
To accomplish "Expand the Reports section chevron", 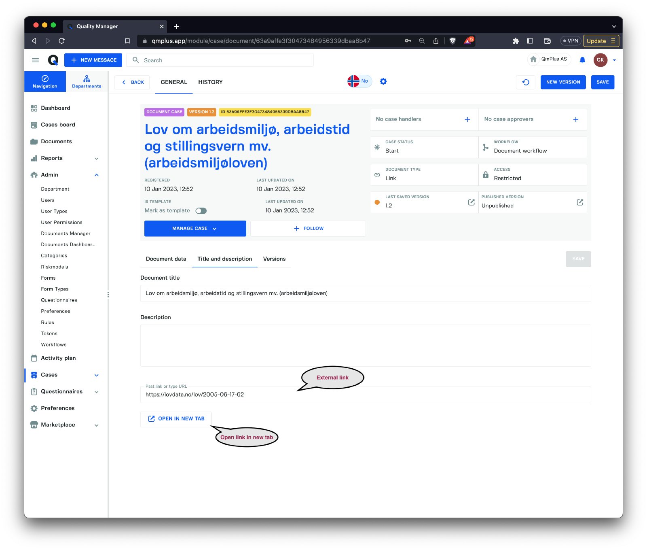I will click(97, 159).
